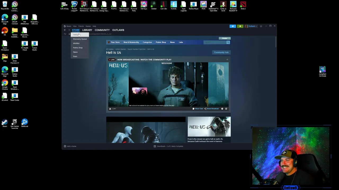Click All Games breadcrumb link

[110, 49]
